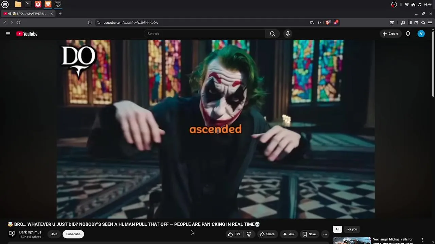Open the clock showing 03:06
The width and height of the screenshot is (435, 244).
428,4
